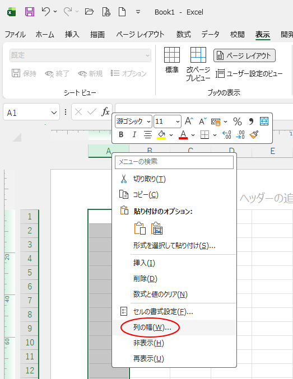Customize the Quick Access Toolbar

click(138, 12)
